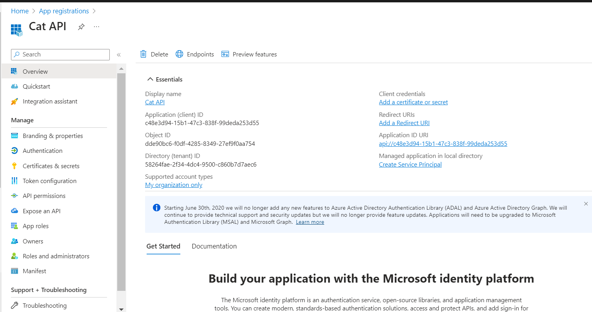Screen dimensions: 592x312
Task: Click Add a Redirect URI link
Action: 404,123
